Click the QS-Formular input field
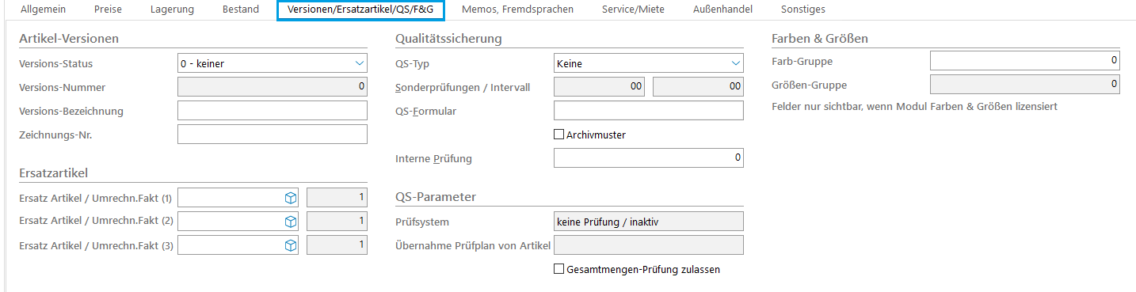This screenshot has width=1136, height=292. pyautogui.click(x=649, y=111)
